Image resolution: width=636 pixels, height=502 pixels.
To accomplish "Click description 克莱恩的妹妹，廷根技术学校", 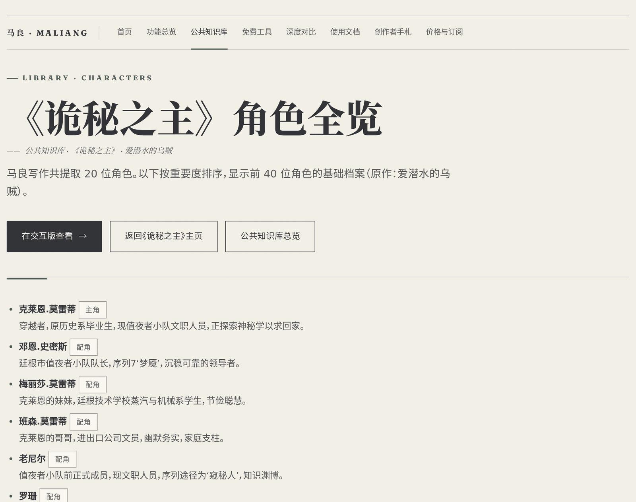I will click(x=133, y=401).
